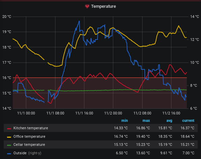Click the Outside max value 13.60 °C
This screenshot has width=201, height=159.
[x=143, y=153]
